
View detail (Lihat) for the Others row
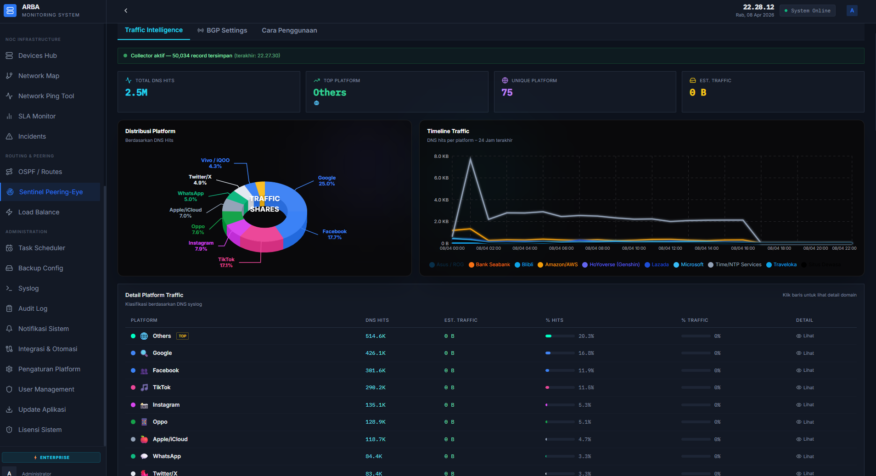click(x=805, y=336)
